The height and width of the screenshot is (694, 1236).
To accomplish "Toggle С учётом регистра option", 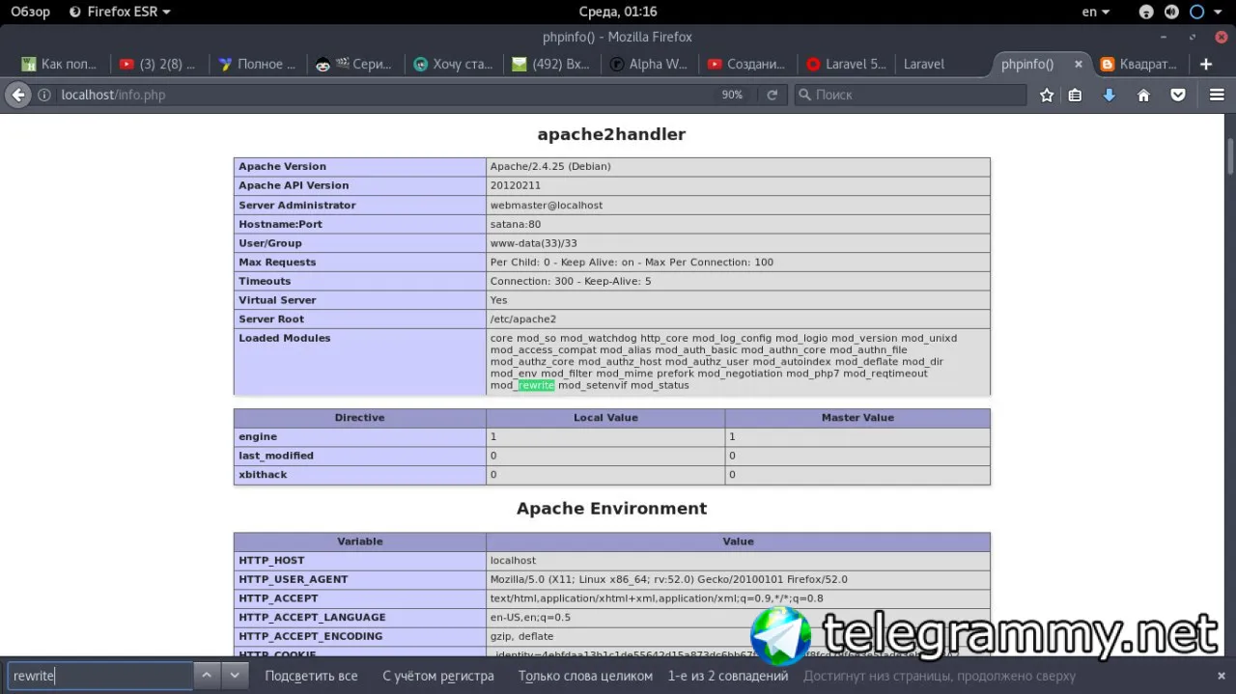I will (438, 676).
